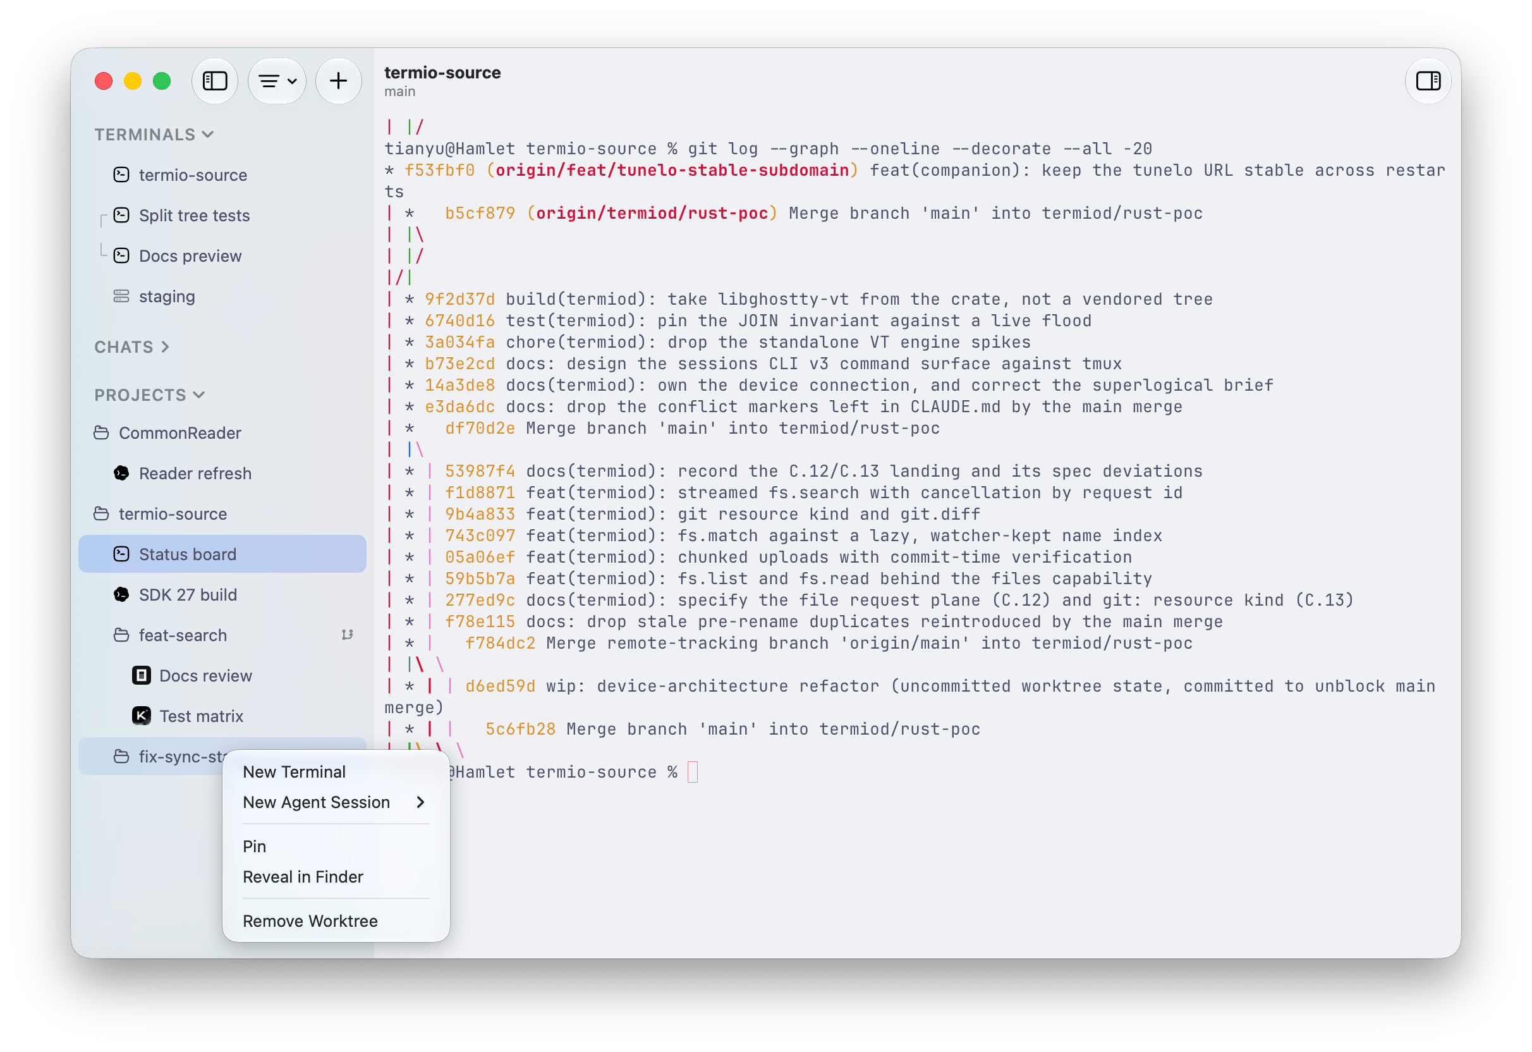Screen dimensions: 1532x1052
Task: Click the termio-source window title
Action: click(x=442, y=73)
